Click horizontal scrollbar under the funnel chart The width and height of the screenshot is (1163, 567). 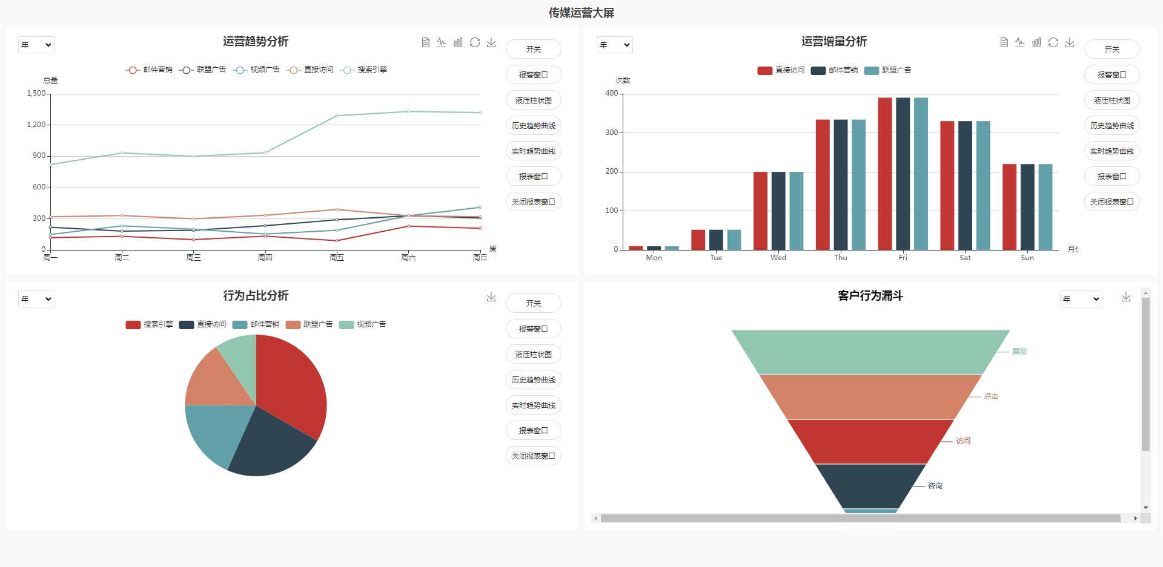pos(860,519)
